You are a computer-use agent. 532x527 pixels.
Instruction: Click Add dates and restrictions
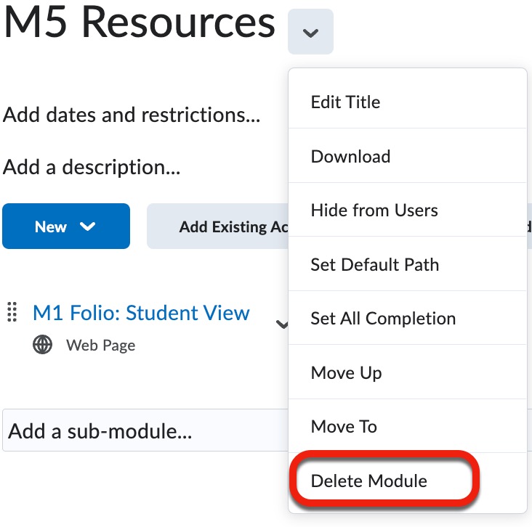(x=132, y=115)
